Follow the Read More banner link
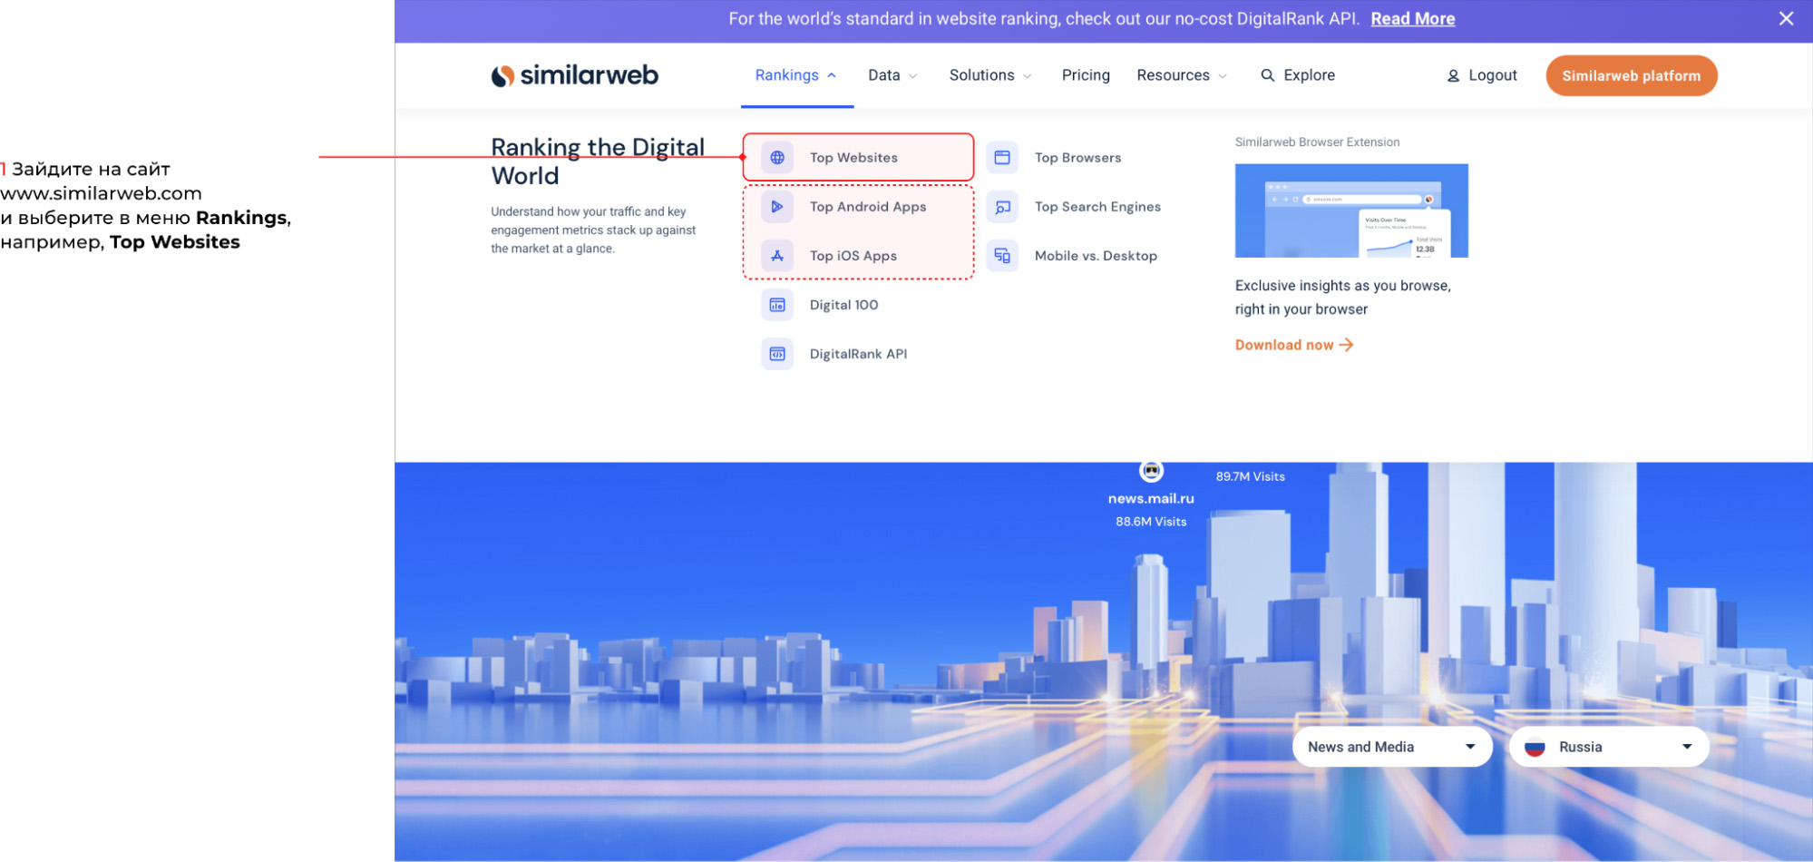The height and width of the screenshot is (862, 1813). 1412,19
